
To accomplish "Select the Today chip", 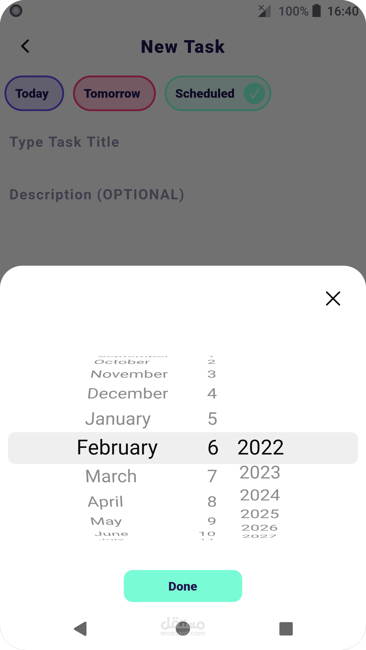I will tap(34, 93).
